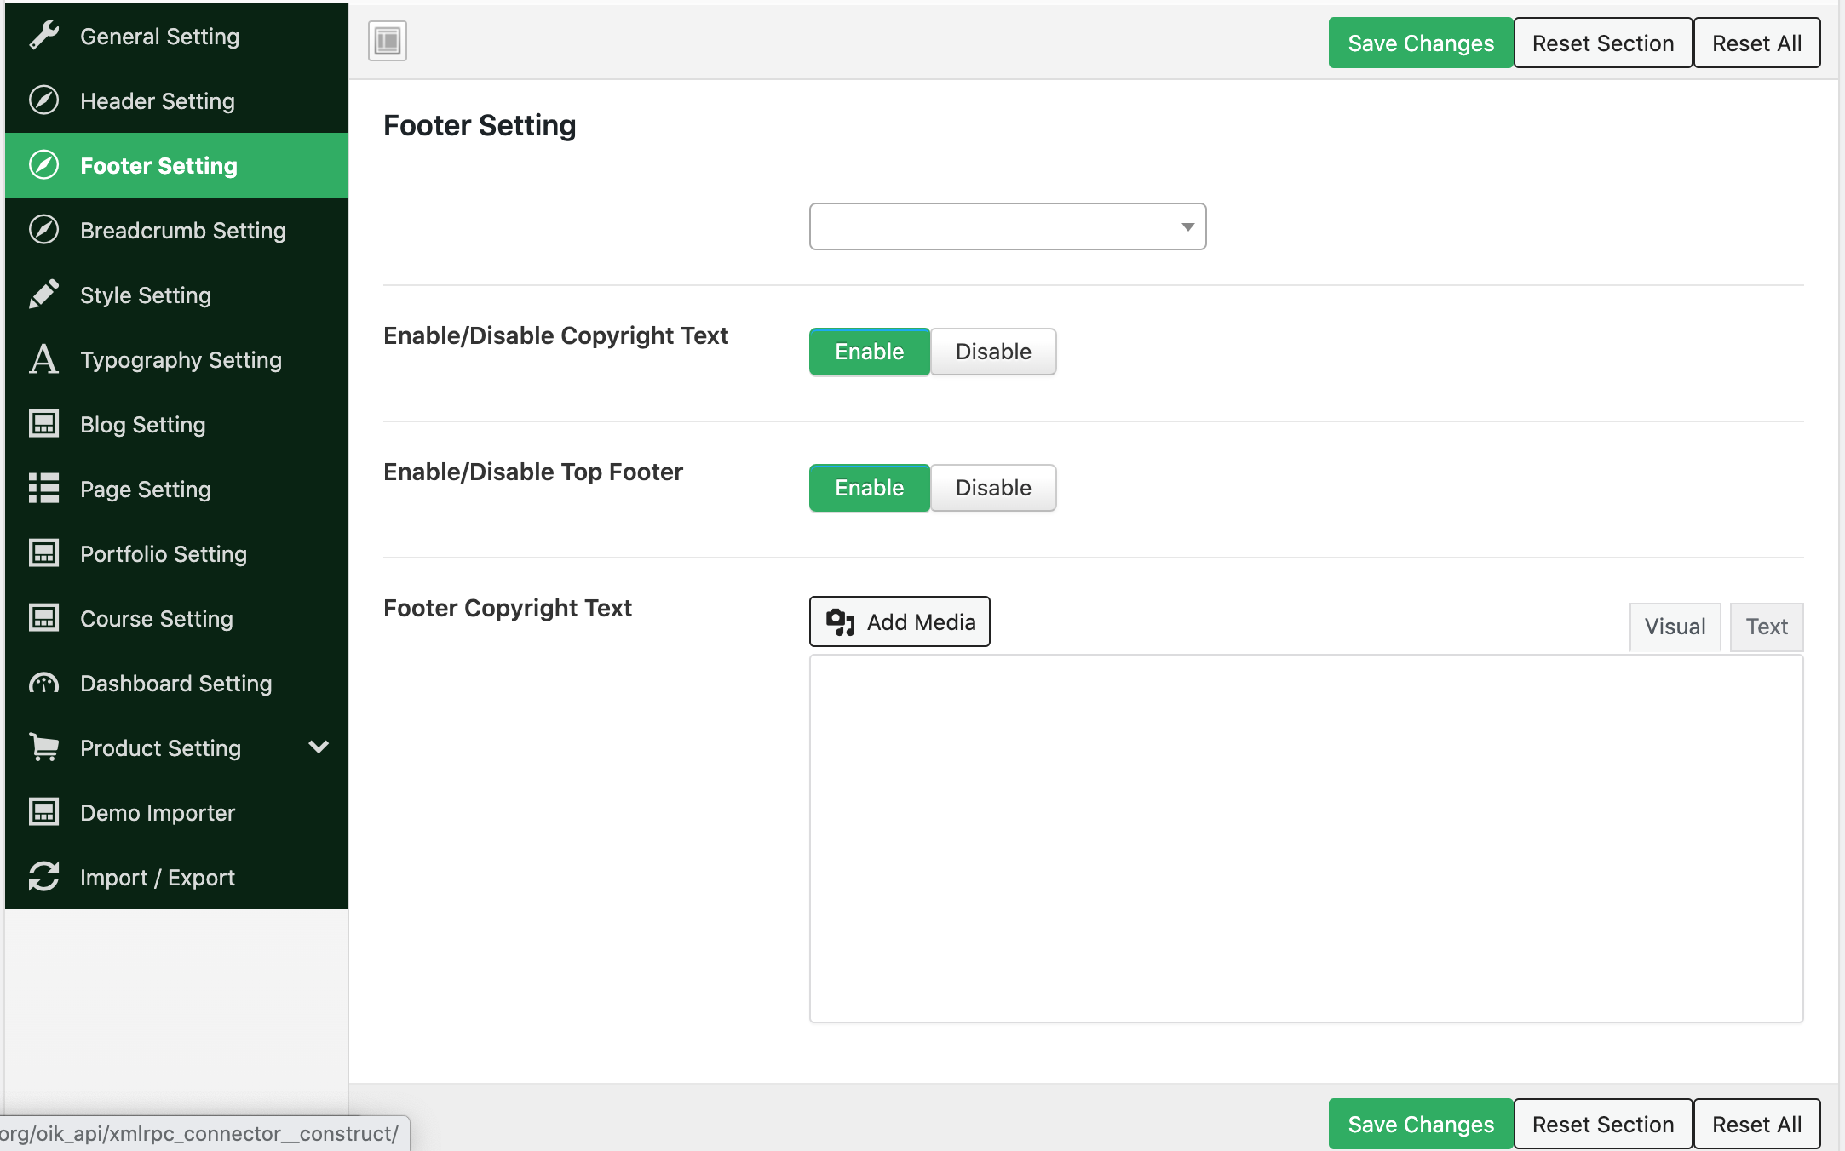1845x1151 pixels.
Task: Click the top Reset Section button
Action: 1603,43
